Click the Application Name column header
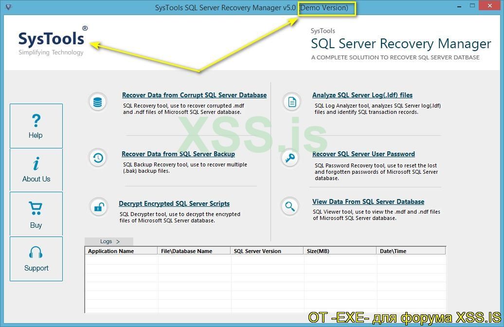 pos(121,251)
